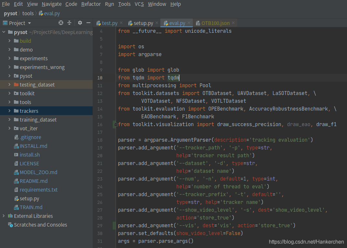Select the orange testing_dataset folder icon
The image size is (347, 248).
pyautogui.click(x=16, y=85)
